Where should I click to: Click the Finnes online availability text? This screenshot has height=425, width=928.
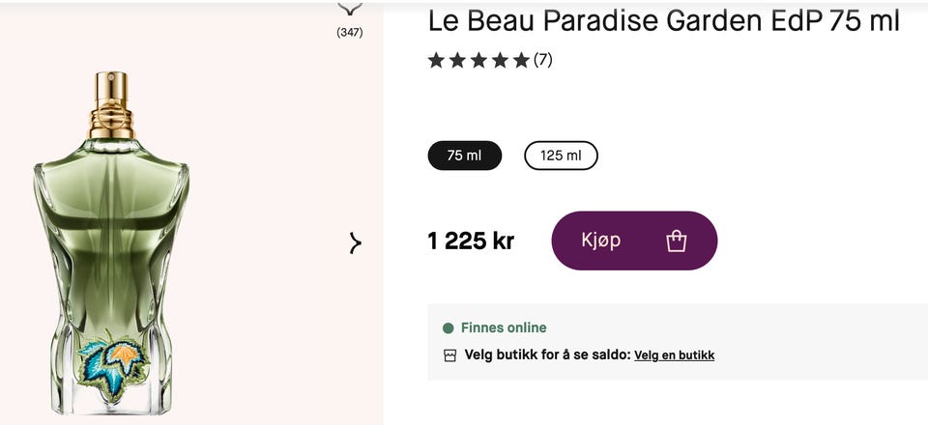(504, 327)
